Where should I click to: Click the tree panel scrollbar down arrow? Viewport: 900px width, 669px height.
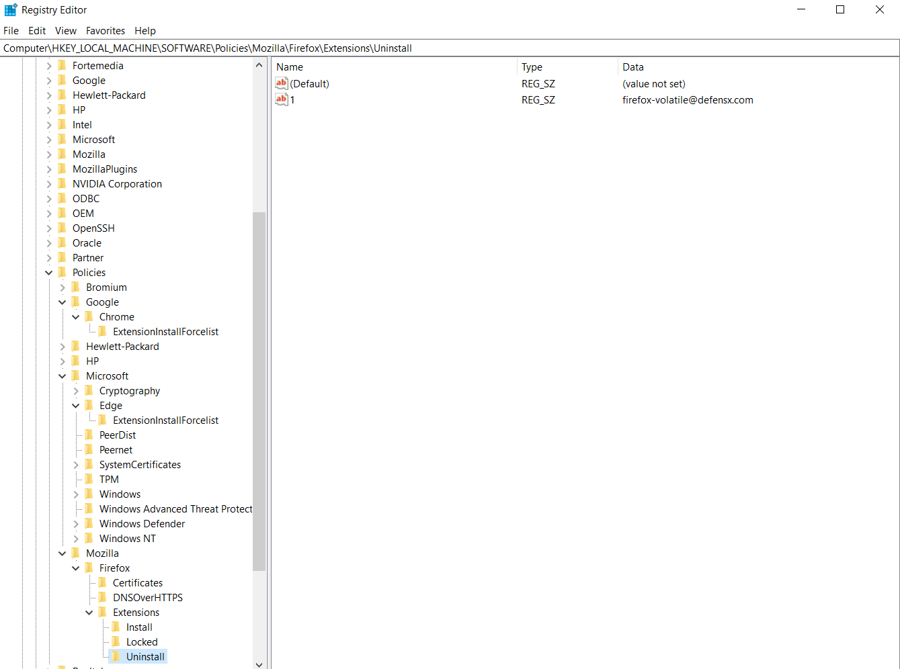coord(259,664)
